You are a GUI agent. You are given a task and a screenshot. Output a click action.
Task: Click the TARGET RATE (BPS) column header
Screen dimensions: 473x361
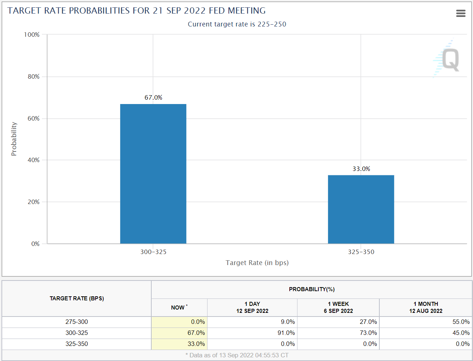click(x=77, y=299)
